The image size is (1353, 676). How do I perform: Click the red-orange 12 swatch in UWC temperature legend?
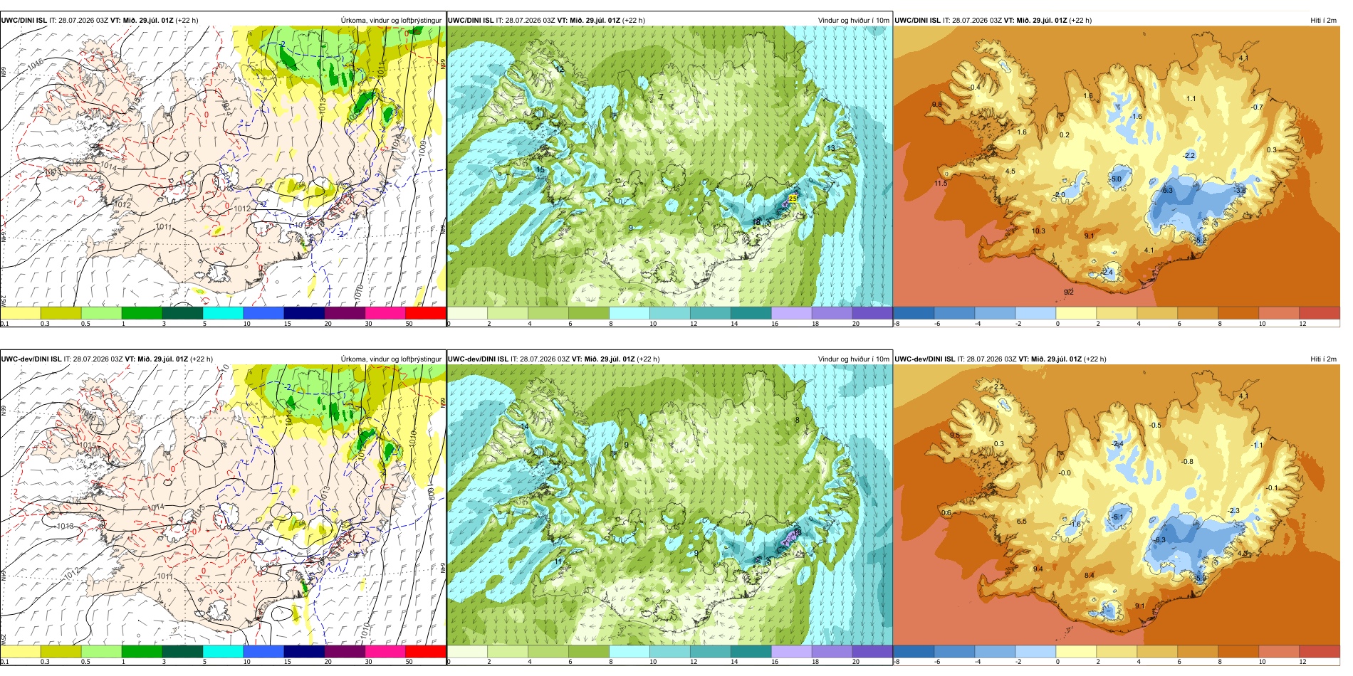pos(1320,312)
